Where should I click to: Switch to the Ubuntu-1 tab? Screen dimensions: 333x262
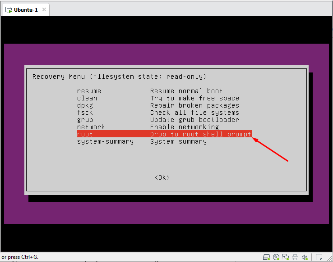coord(26,9)
